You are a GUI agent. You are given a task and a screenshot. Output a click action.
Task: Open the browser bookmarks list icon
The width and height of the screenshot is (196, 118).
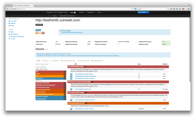click(x=174, y=9)
